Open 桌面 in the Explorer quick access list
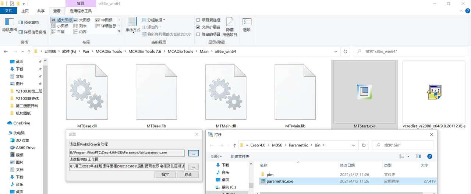 [x=20, y=61]
